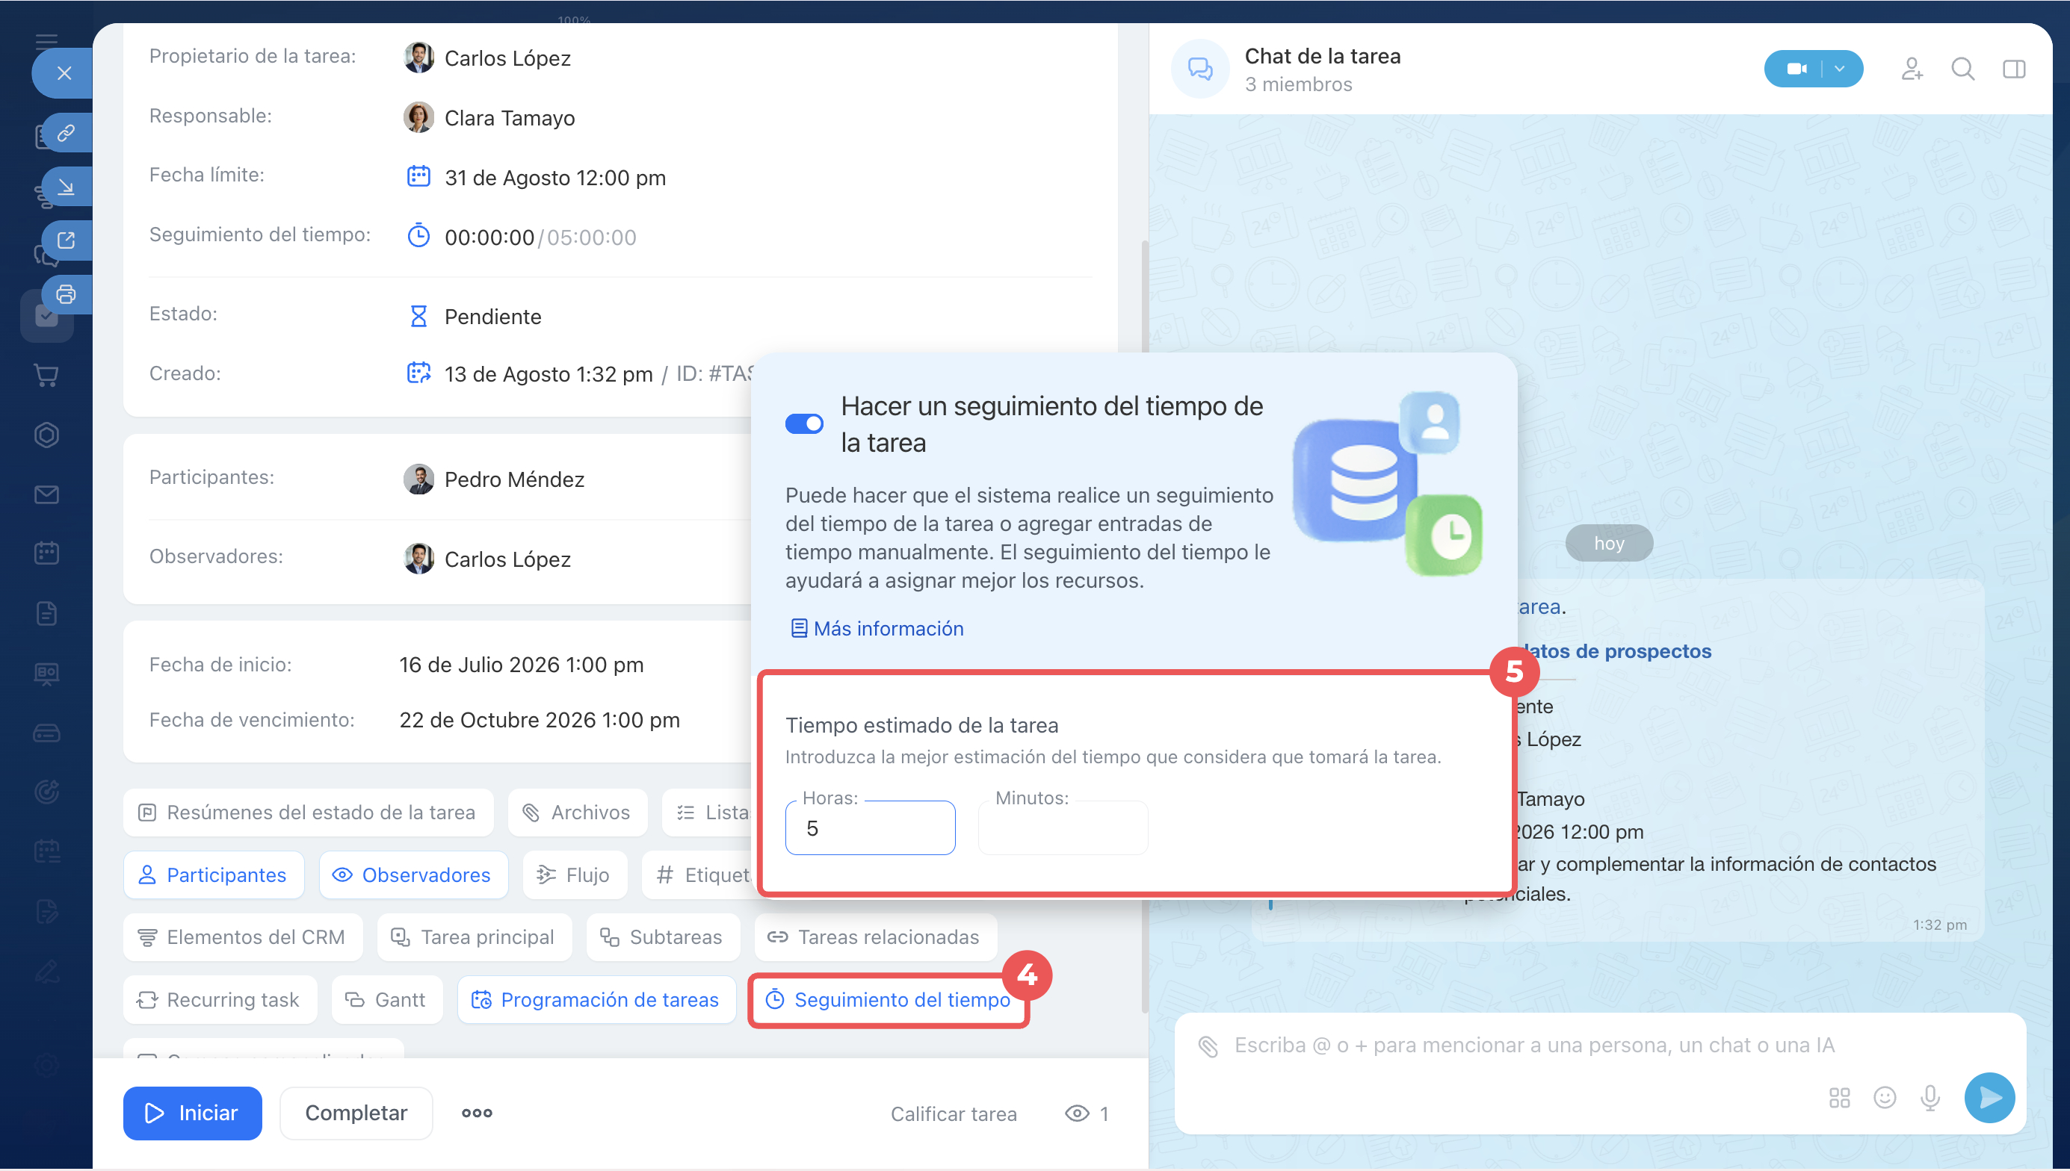
Task: Select the Tareas relacionadas chip
Action: tap(875, 937)
